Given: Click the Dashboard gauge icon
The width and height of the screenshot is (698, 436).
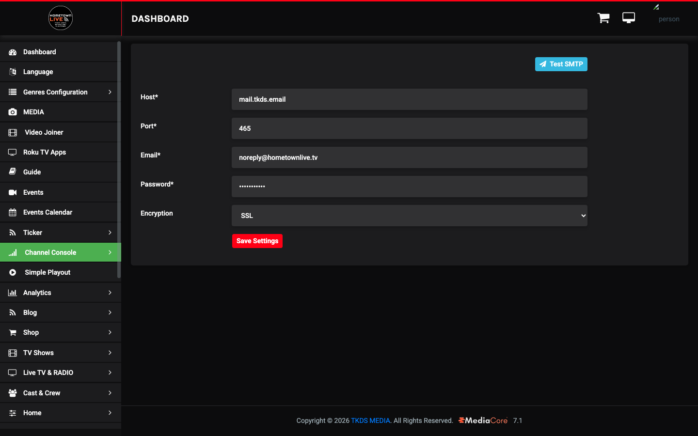Looking at the screenshot, I should 13,52.
